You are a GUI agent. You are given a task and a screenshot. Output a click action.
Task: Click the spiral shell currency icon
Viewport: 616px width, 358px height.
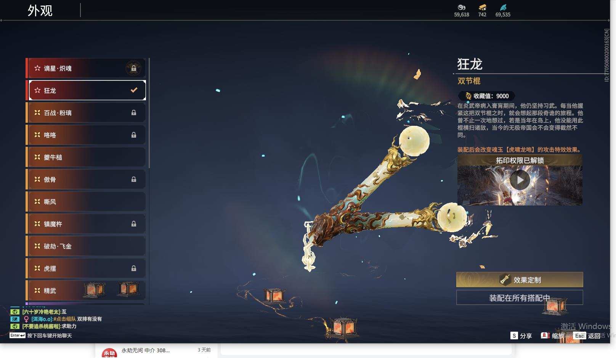(504, 7)
